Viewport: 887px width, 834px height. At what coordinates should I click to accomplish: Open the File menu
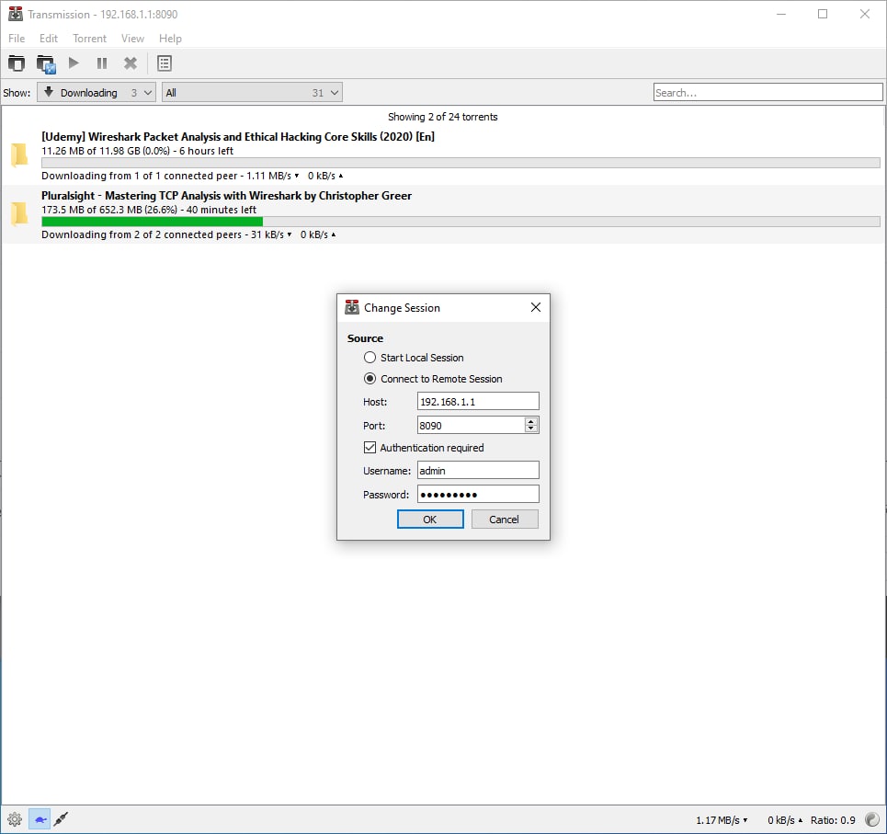coord(17,38)
